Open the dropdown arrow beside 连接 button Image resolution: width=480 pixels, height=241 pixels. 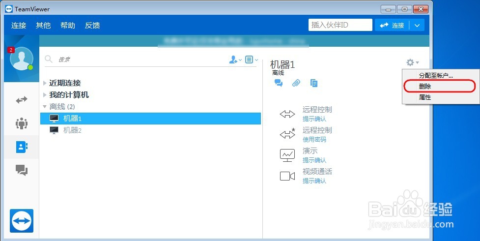coord(417,26)
